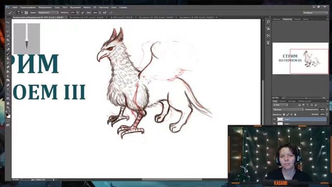Screen dimensions: 332x187
Task: Select the Type tool
Action: point(8,89)
